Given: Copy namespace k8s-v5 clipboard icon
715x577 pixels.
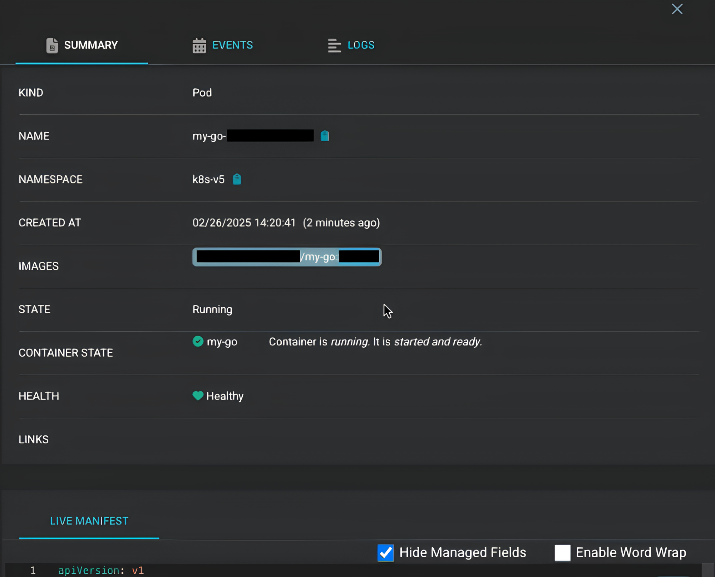Looking at the screenshot, I should (x=237, y=179).
